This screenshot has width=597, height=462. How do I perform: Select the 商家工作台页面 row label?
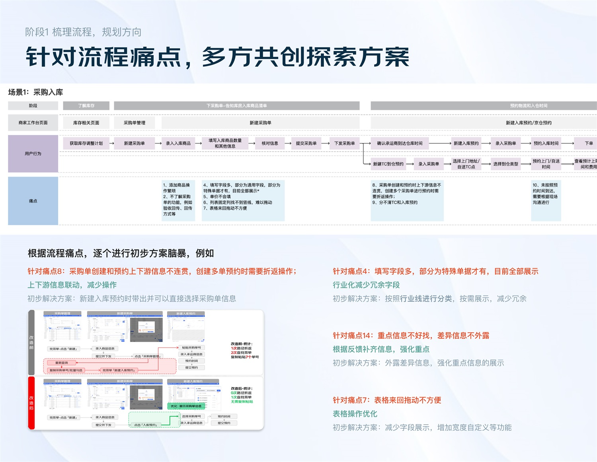pyautogui.click(x=33, y=123)
